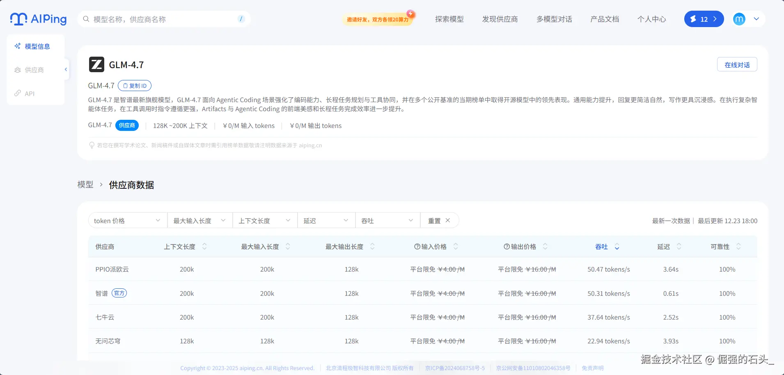Sort table by 输出价格 column
Viewport: 784px width, 375px height.
tap(545, 247)
